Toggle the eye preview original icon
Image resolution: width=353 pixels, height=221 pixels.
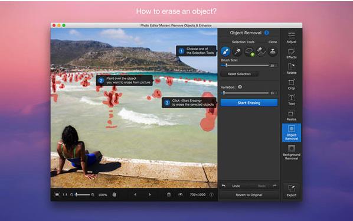pyautogui.click(x=180, y=194)
